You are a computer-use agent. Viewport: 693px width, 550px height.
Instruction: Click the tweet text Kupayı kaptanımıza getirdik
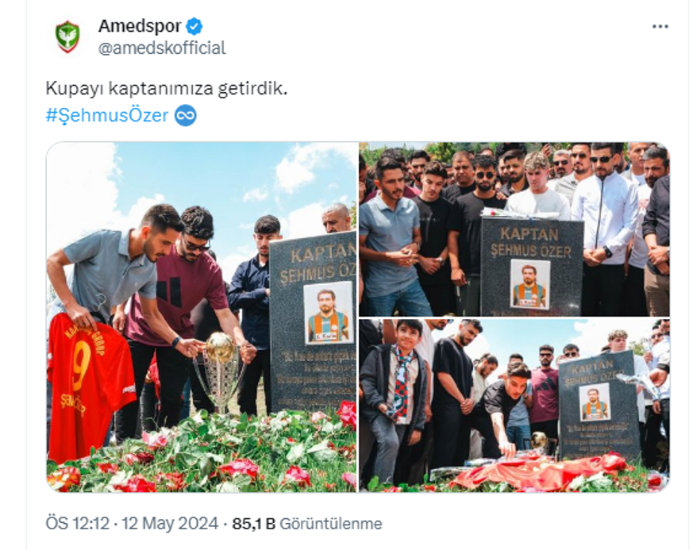coord(167,89)
